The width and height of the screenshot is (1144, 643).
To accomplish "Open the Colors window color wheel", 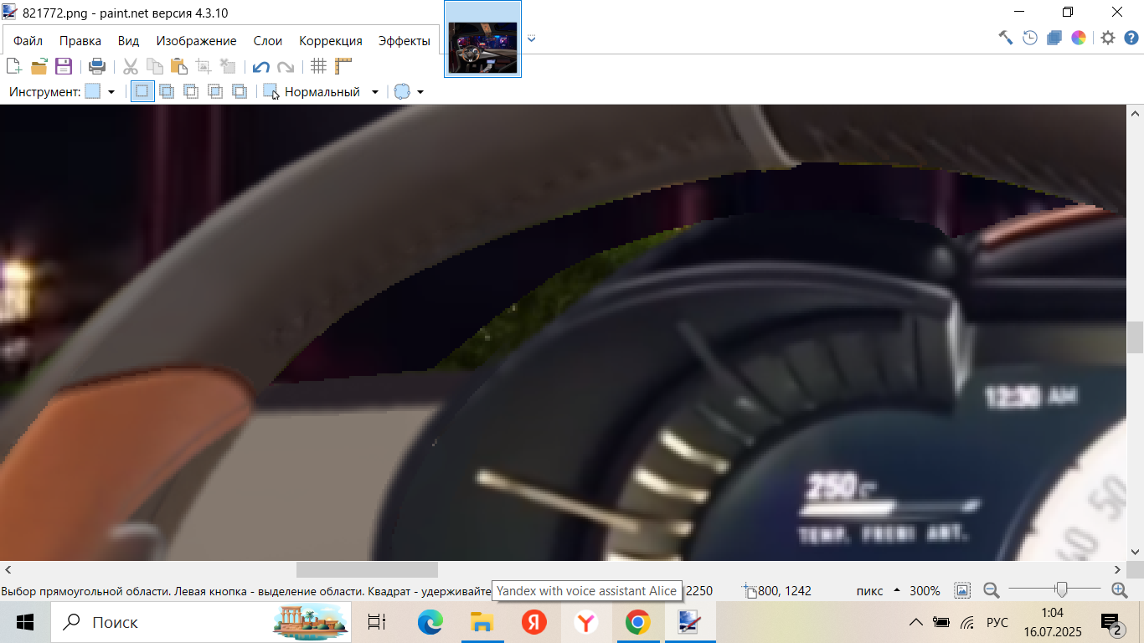I will [1079, 38].
